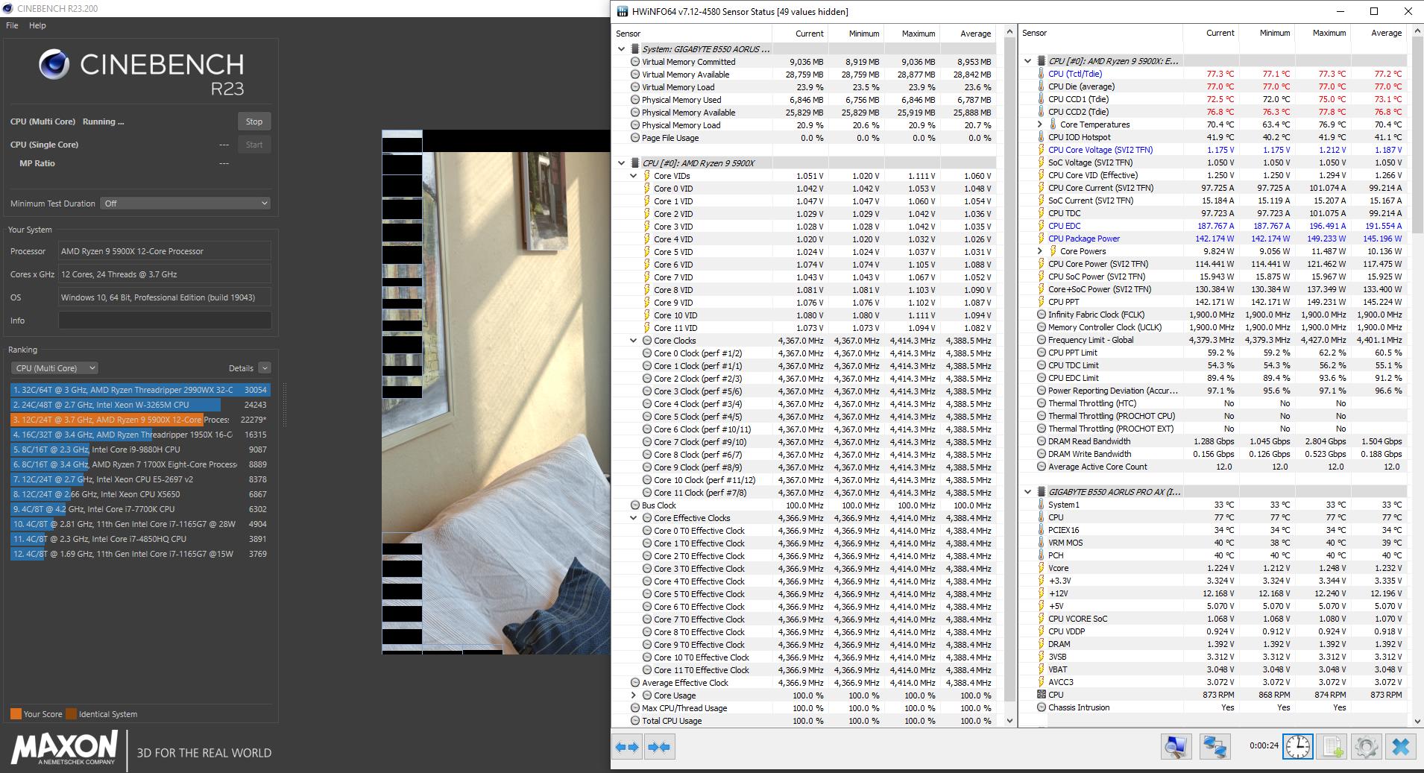Click the fan icon beside CPU 873 RPM
This screenshot has height=773, width=1424.
pyautogui.click(x=1042, y=695)
